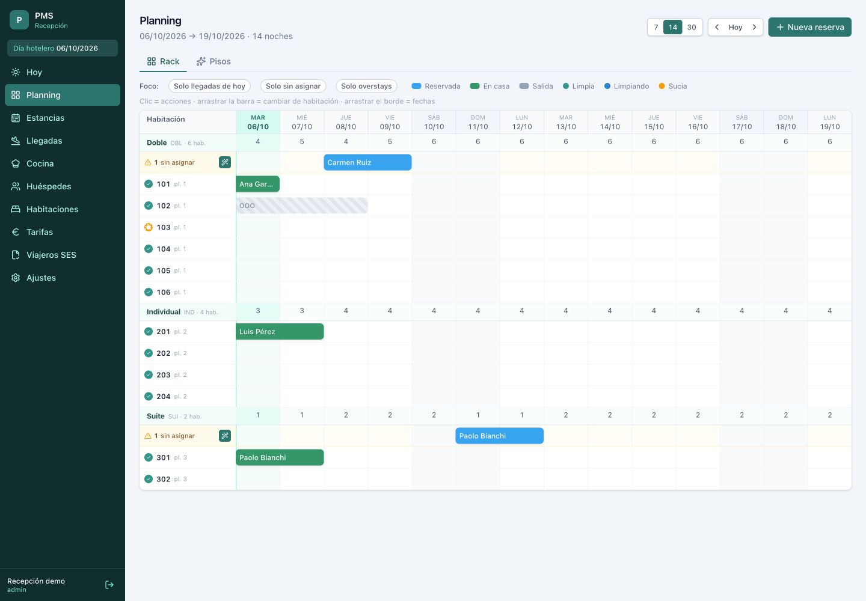Toggle Solo overstays filter
This screenshot has width=866, height=601.
pos(366,86)
